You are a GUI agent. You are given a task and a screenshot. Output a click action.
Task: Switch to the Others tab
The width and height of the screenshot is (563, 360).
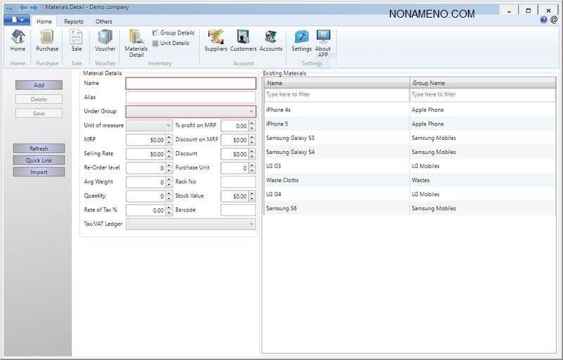point(103,22)
